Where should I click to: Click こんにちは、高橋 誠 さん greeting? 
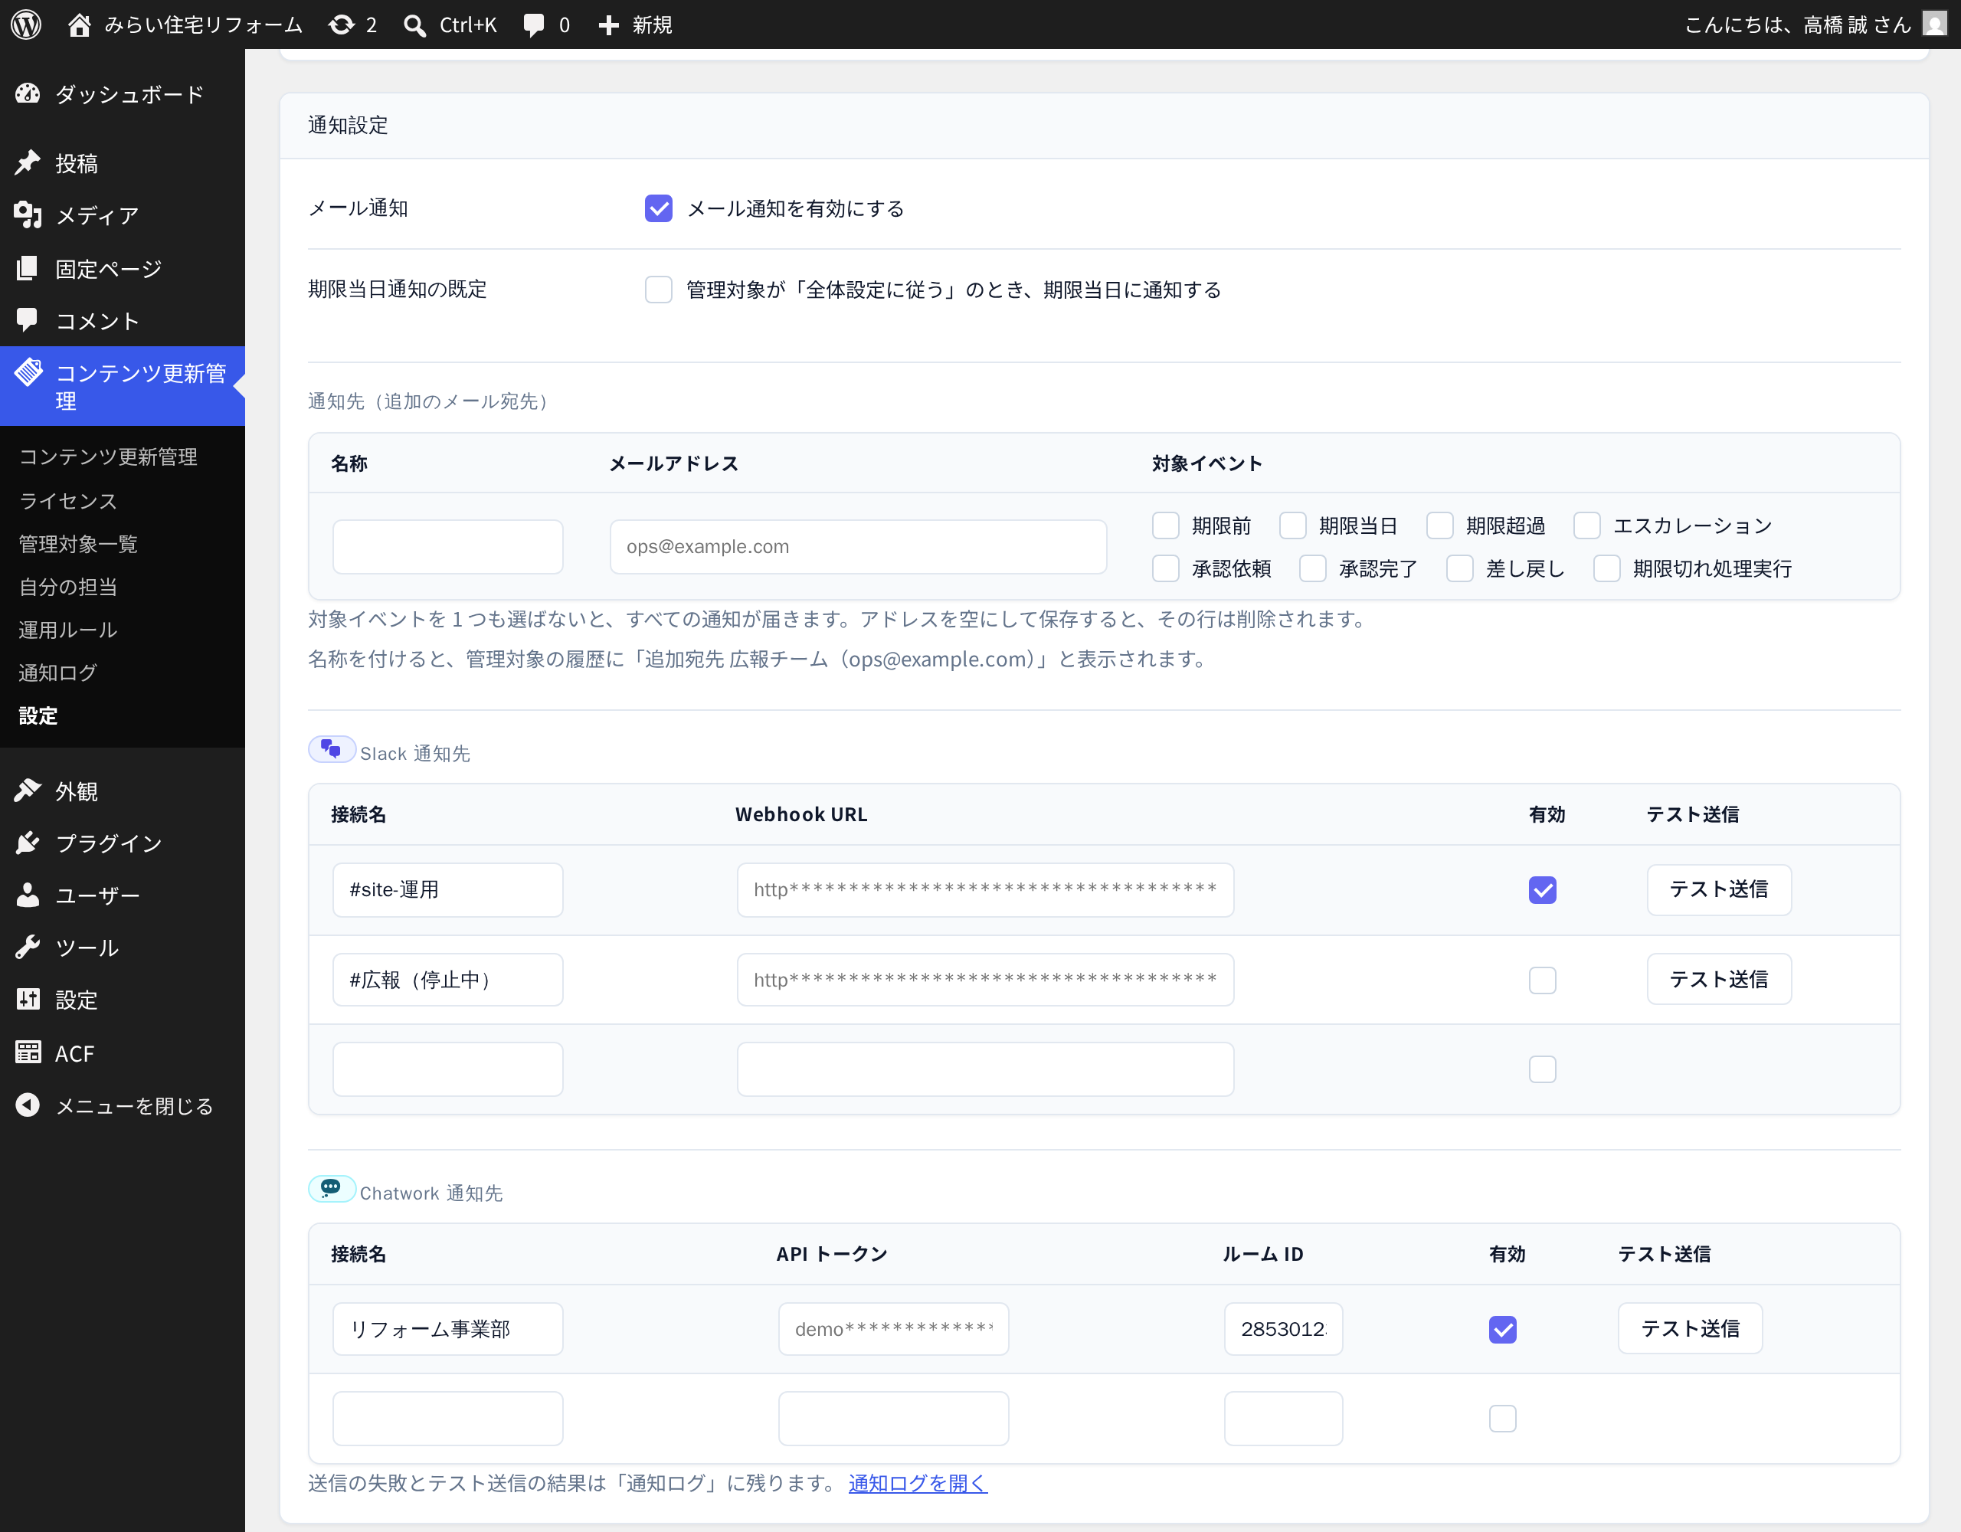point(1798,25)
